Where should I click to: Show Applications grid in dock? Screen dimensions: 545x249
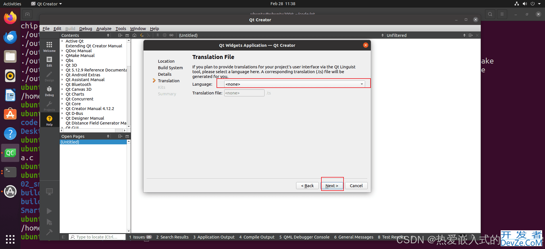click(10, 239)
